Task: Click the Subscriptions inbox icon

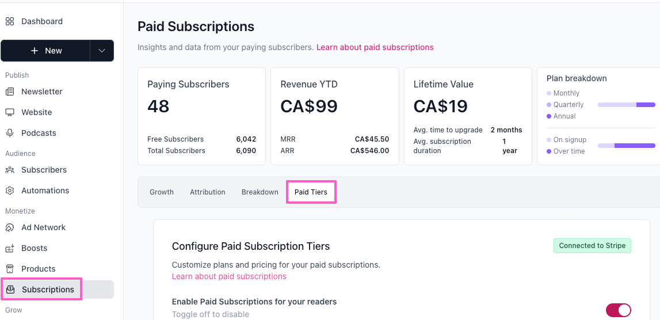Action: tap(10, 289)
